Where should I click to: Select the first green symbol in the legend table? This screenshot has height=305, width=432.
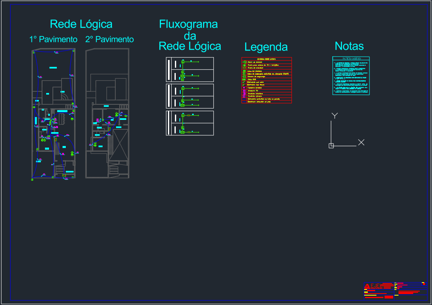pyautogui.click(x=244, y=62)
